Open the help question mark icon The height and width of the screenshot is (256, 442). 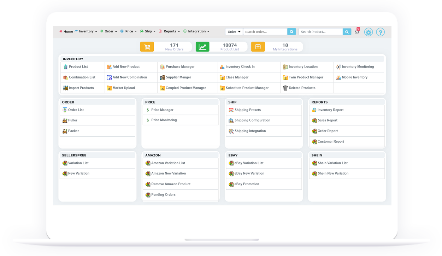pyautogui.click(x=380, y=32)
